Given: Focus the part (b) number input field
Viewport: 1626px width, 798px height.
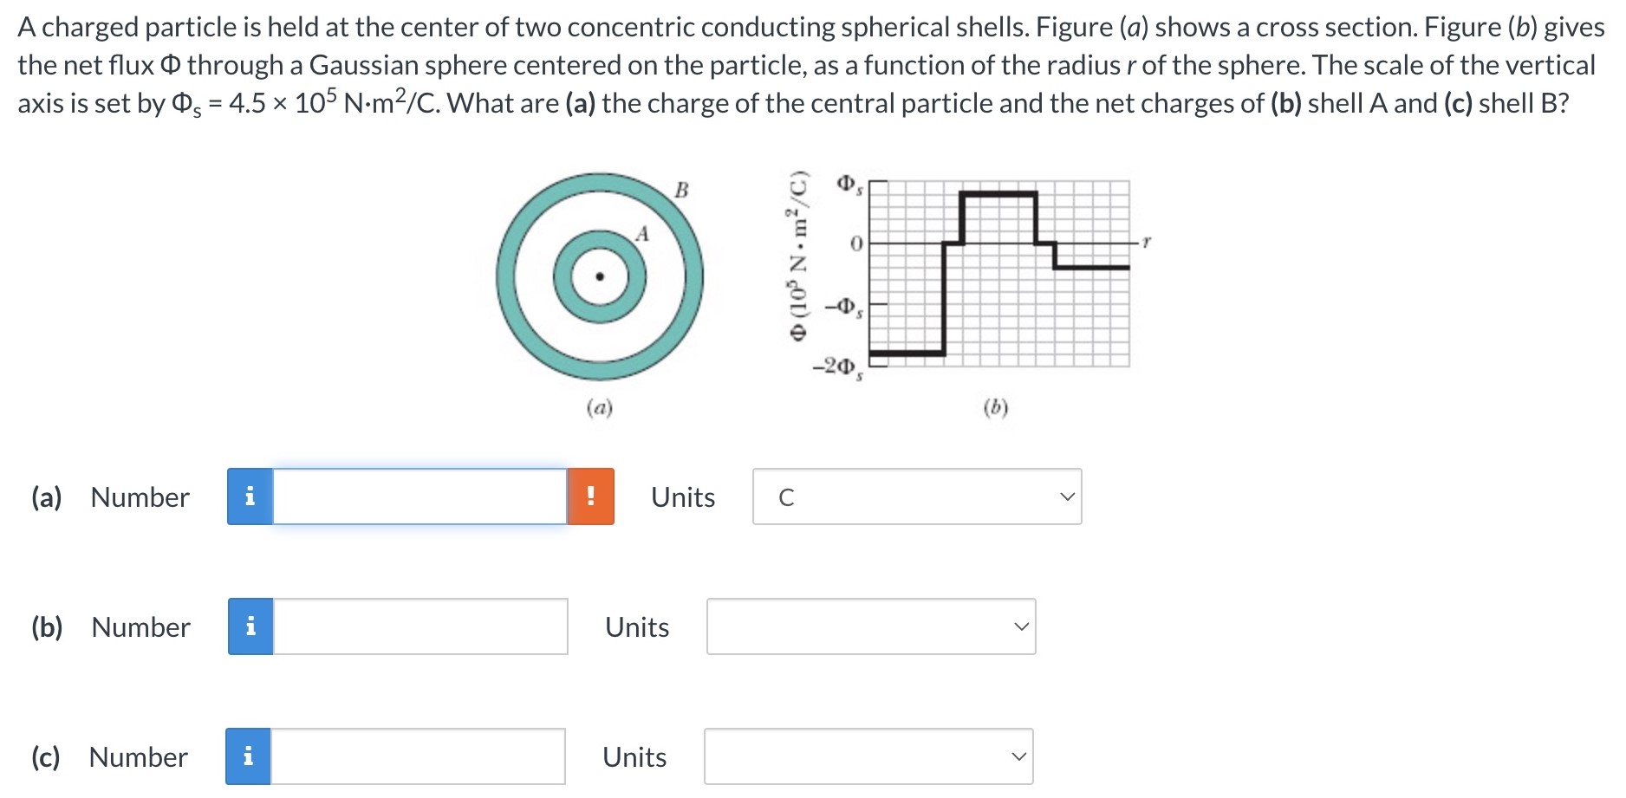Looking at the screenshot, I should pyautogui.click(x=420, y=626).
